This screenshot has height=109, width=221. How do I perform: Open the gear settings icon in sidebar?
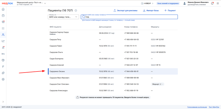3,79
